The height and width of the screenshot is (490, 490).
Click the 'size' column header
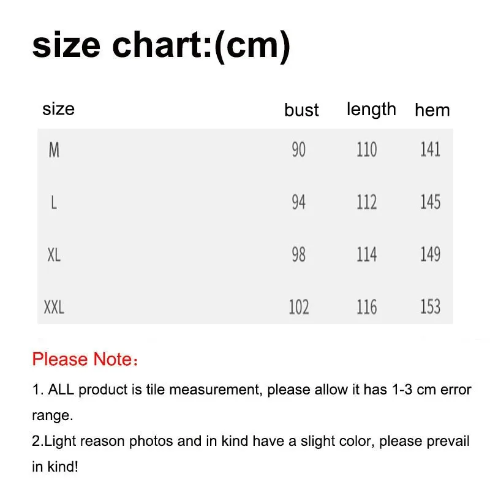58,109
